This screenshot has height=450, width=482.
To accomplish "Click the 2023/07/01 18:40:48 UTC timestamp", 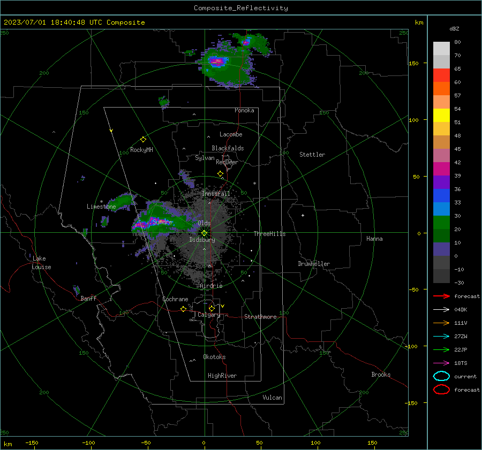I will coord(74,22).
